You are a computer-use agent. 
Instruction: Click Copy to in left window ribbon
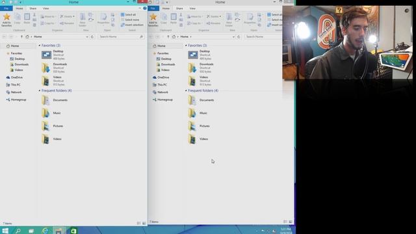pos(47,23)
